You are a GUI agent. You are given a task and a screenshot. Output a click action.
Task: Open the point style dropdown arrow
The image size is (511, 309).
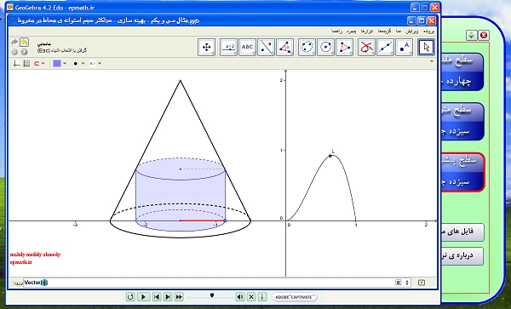click(x=83, y=64)
